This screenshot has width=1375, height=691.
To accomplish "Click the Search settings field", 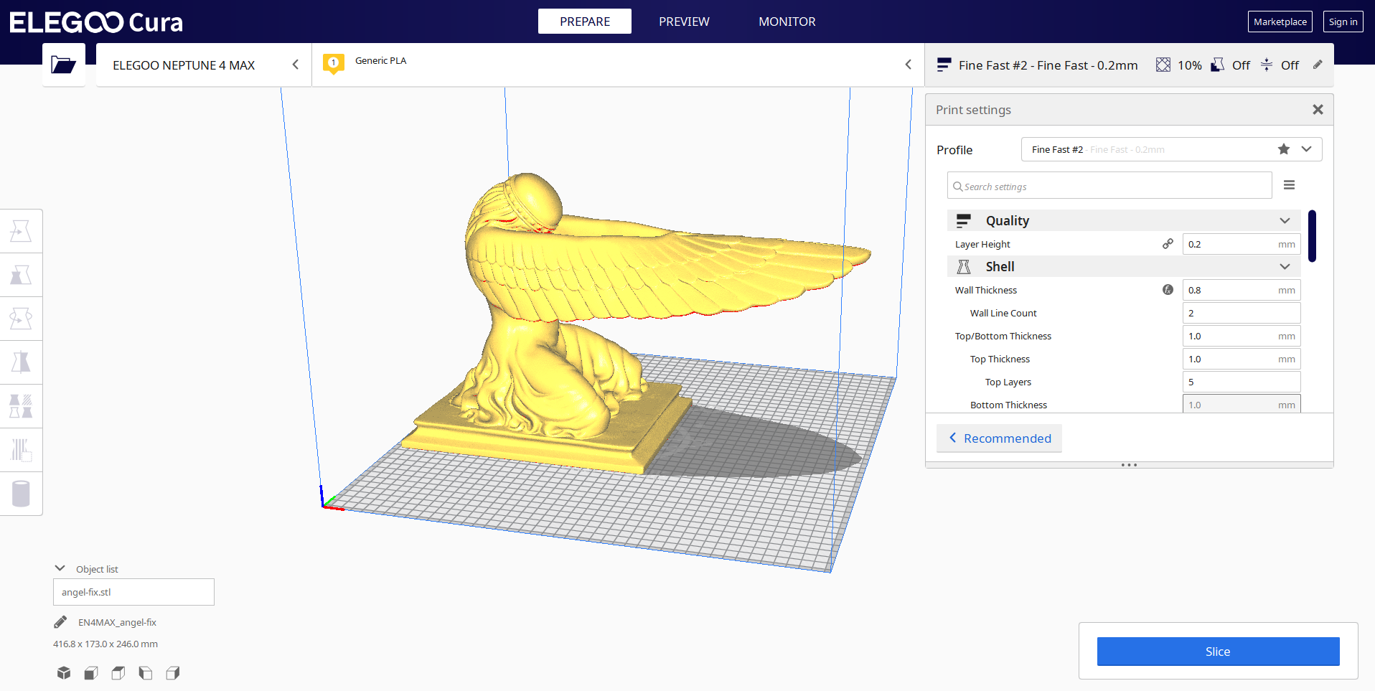I will [x=1109, y=186].
